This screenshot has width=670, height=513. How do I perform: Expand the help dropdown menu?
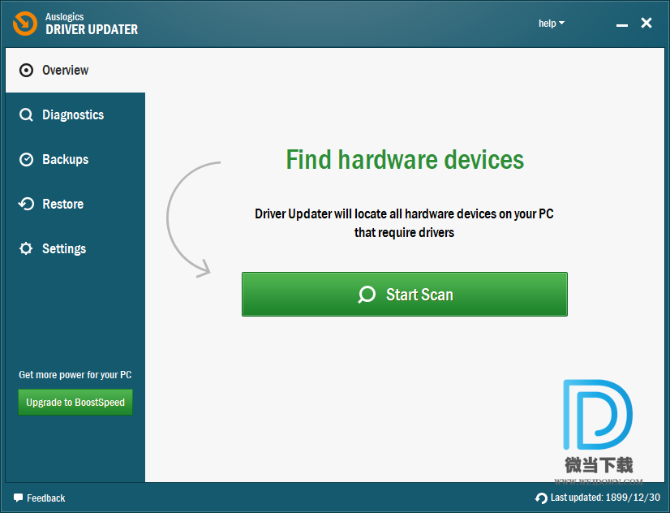552,23
